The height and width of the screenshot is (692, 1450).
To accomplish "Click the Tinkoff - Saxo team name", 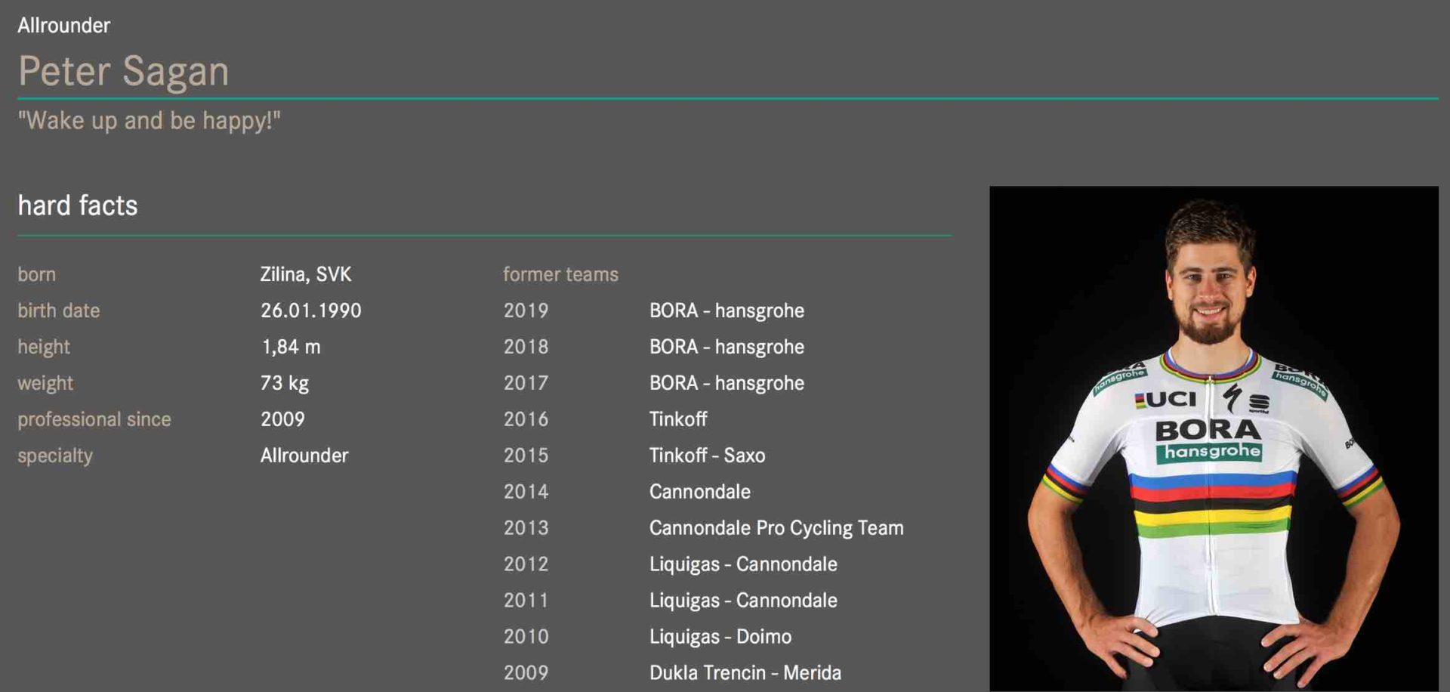I will (707, 456).
